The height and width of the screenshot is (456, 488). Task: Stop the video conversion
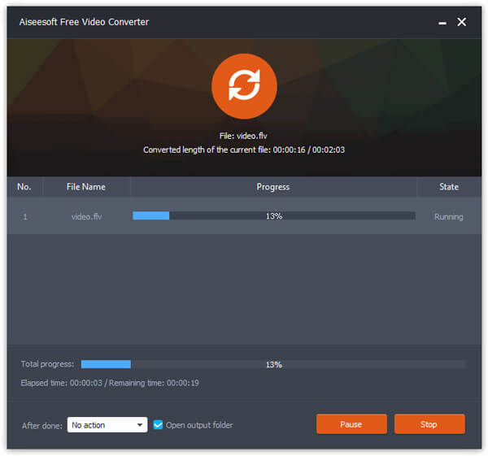click(x=429, y=424)
